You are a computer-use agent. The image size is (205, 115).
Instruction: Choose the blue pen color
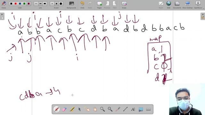(x=20, y=4)
